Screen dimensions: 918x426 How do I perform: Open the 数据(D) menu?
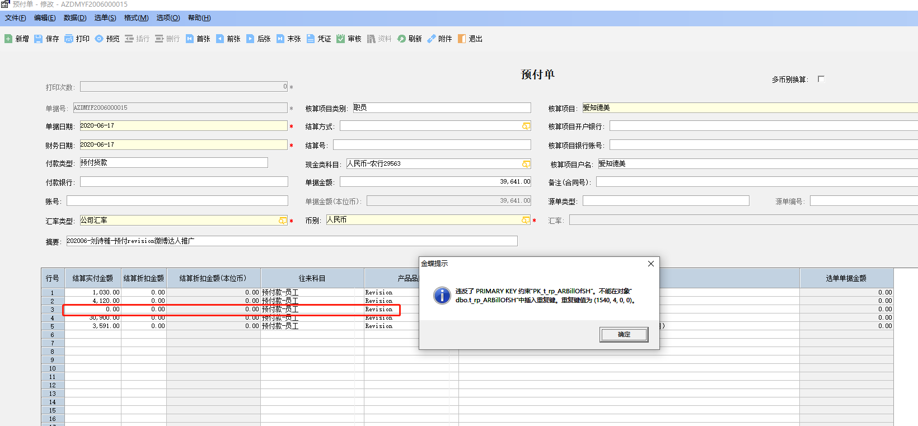75,18
